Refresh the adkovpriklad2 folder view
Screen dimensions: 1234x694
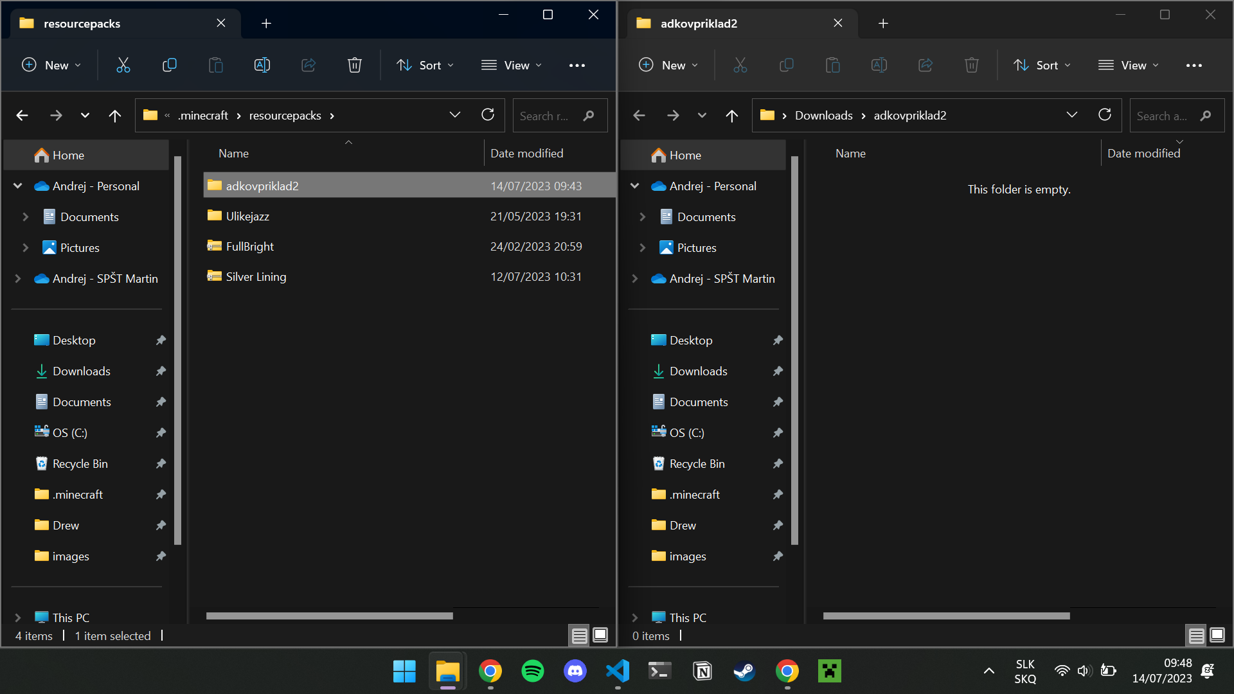1105,115
